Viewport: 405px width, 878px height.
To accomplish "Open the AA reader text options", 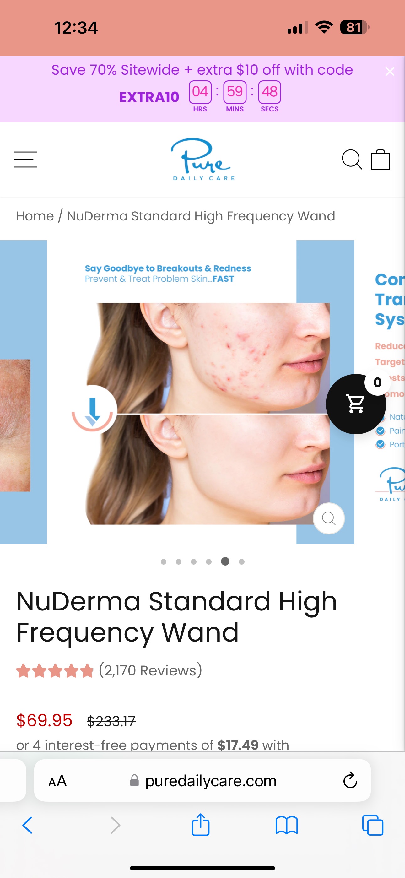I will pyautogui.click(x=58, y=781).
